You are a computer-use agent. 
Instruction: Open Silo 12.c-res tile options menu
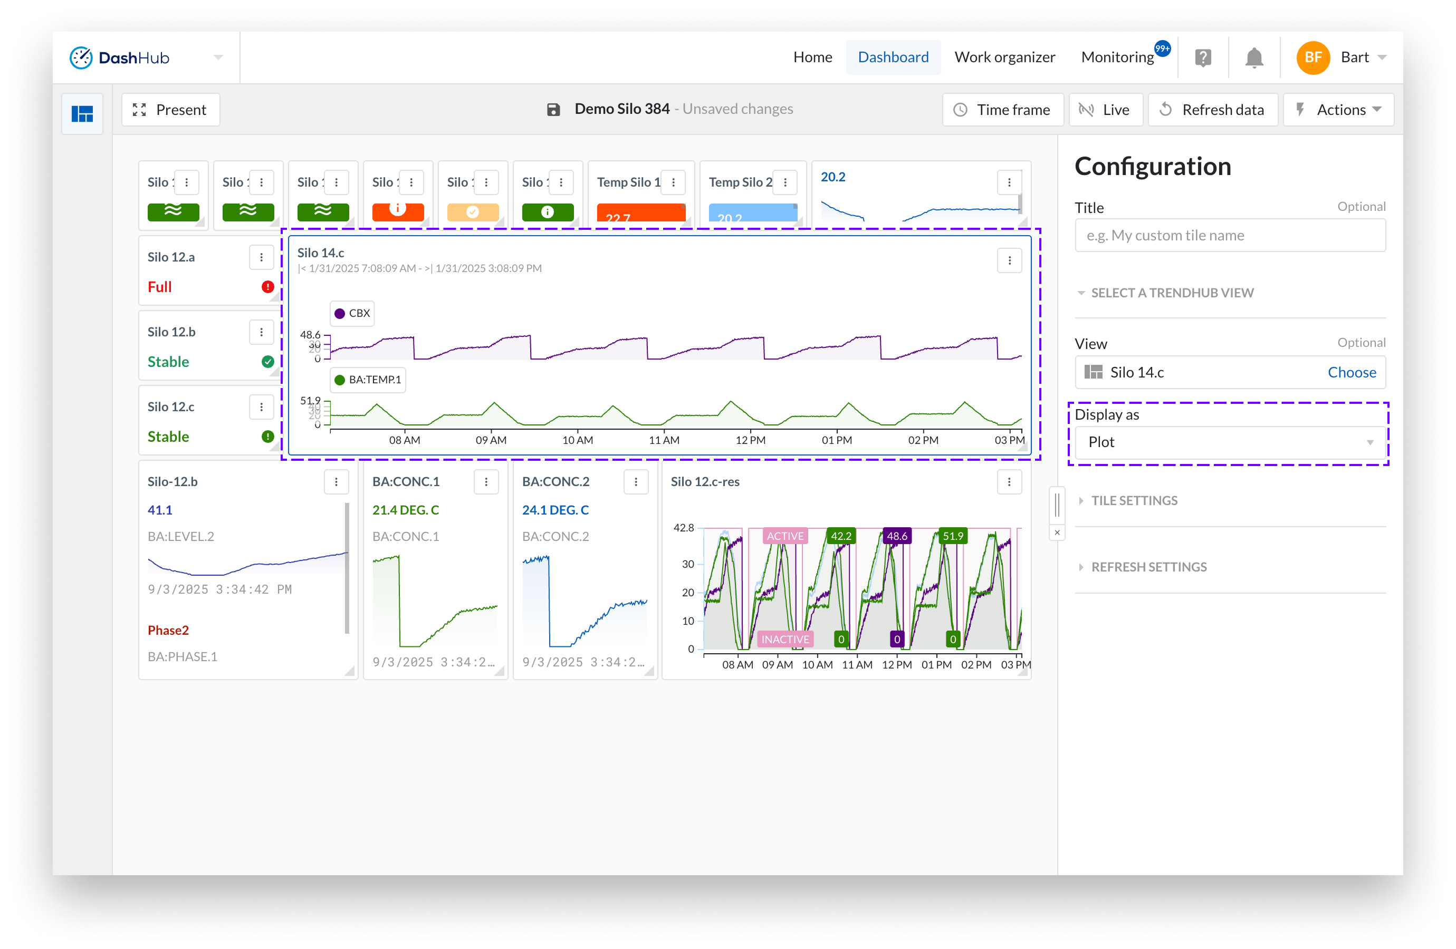[x=1009, y=482]
